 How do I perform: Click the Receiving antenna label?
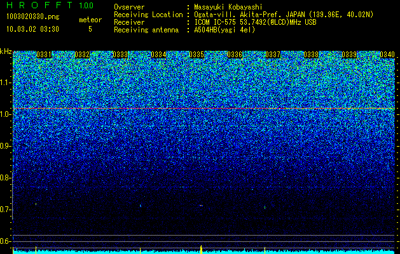(x=146, y=30)
